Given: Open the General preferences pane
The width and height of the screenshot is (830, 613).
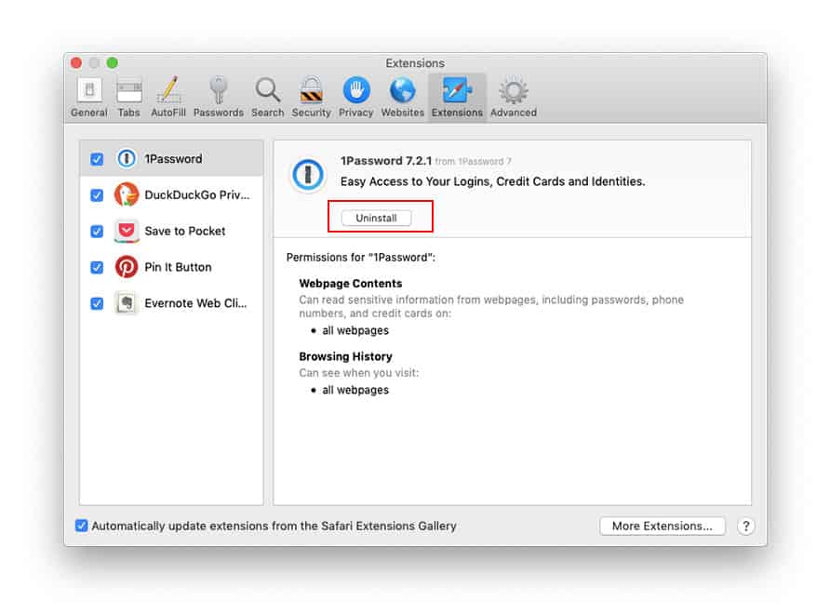Looking at the screenshot, I should click(89, 98).
